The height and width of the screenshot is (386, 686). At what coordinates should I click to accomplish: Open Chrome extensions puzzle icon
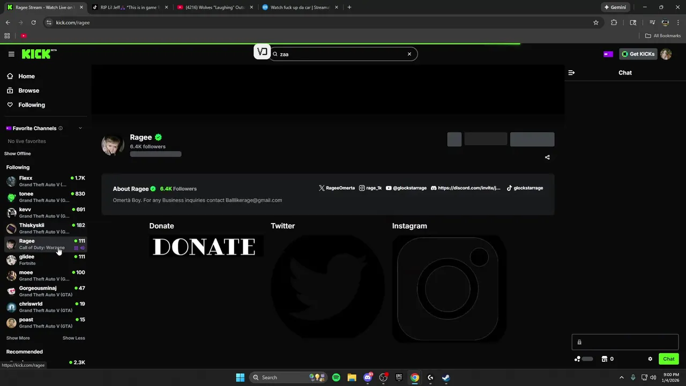(614, 23)
